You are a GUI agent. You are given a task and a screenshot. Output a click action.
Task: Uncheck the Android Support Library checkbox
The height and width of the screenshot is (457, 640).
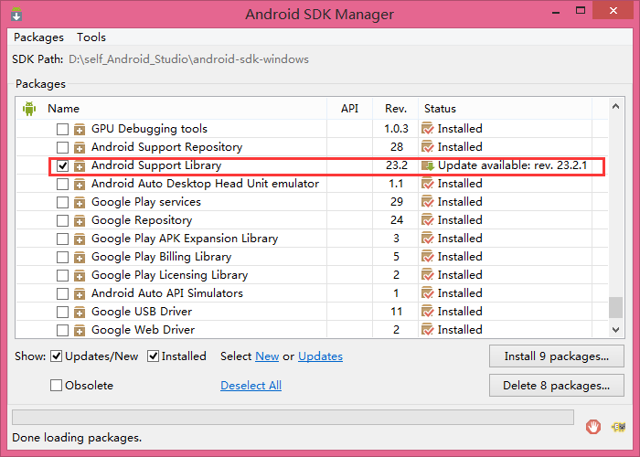(62, 165)
